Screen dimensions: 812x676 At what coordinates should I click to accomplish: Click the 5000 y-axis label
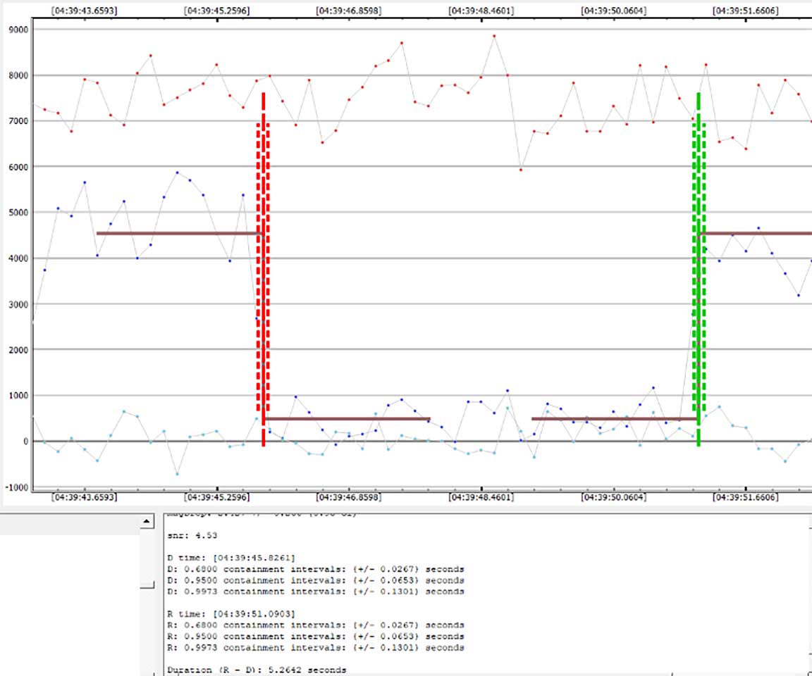click(x=18, y=213)
